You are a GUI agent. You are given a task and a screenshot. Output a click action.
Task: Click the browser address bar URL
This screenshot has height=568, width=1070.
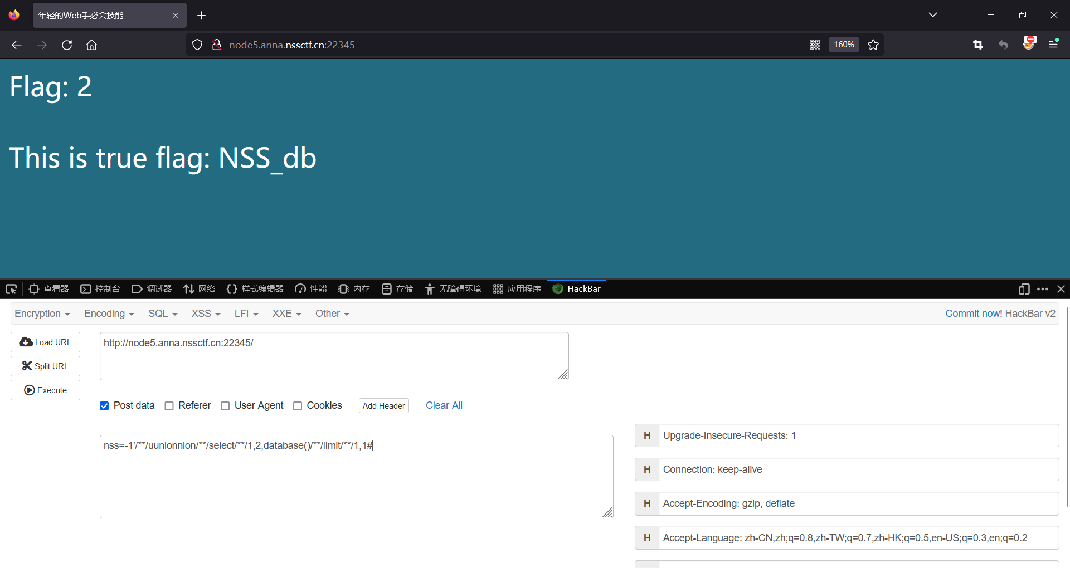[x=292, y=45]
